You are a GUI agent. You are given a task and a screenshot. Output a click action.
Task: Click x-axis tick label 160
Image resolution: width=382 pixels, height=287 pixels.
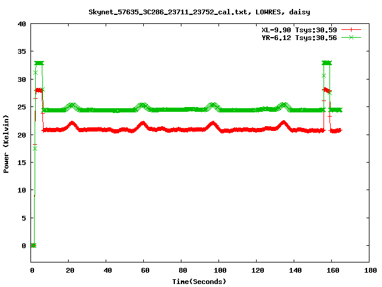pos(333,270)
